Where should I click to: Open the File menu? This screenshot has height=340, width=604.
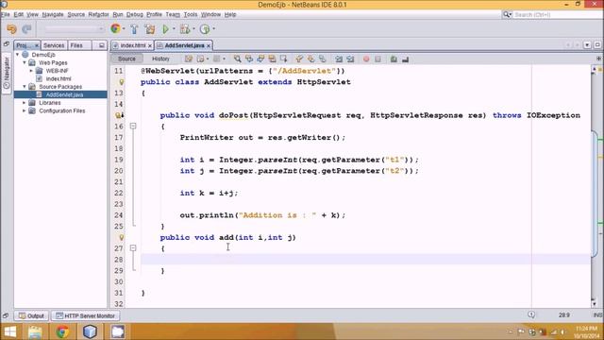coord(6,15)
